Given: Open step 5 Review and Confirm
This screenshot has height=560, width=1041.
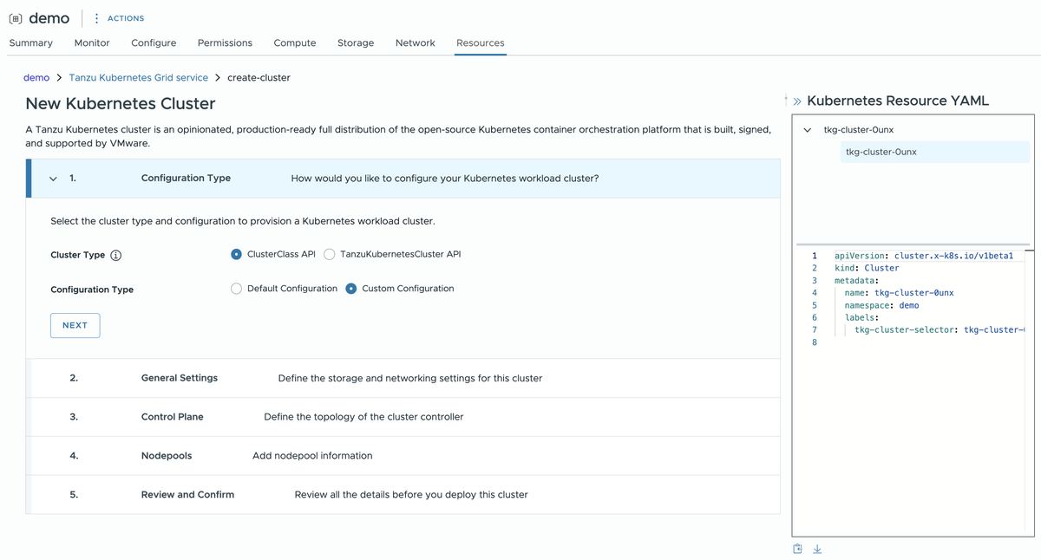Looking at the screenshot, I should (187, 495).
